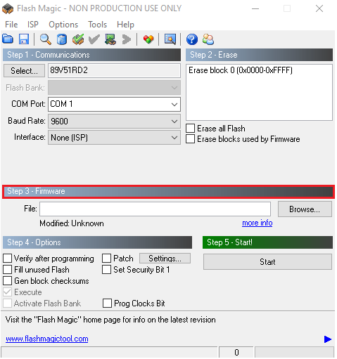Click the blue arrow next to website link

click(327, 339)
